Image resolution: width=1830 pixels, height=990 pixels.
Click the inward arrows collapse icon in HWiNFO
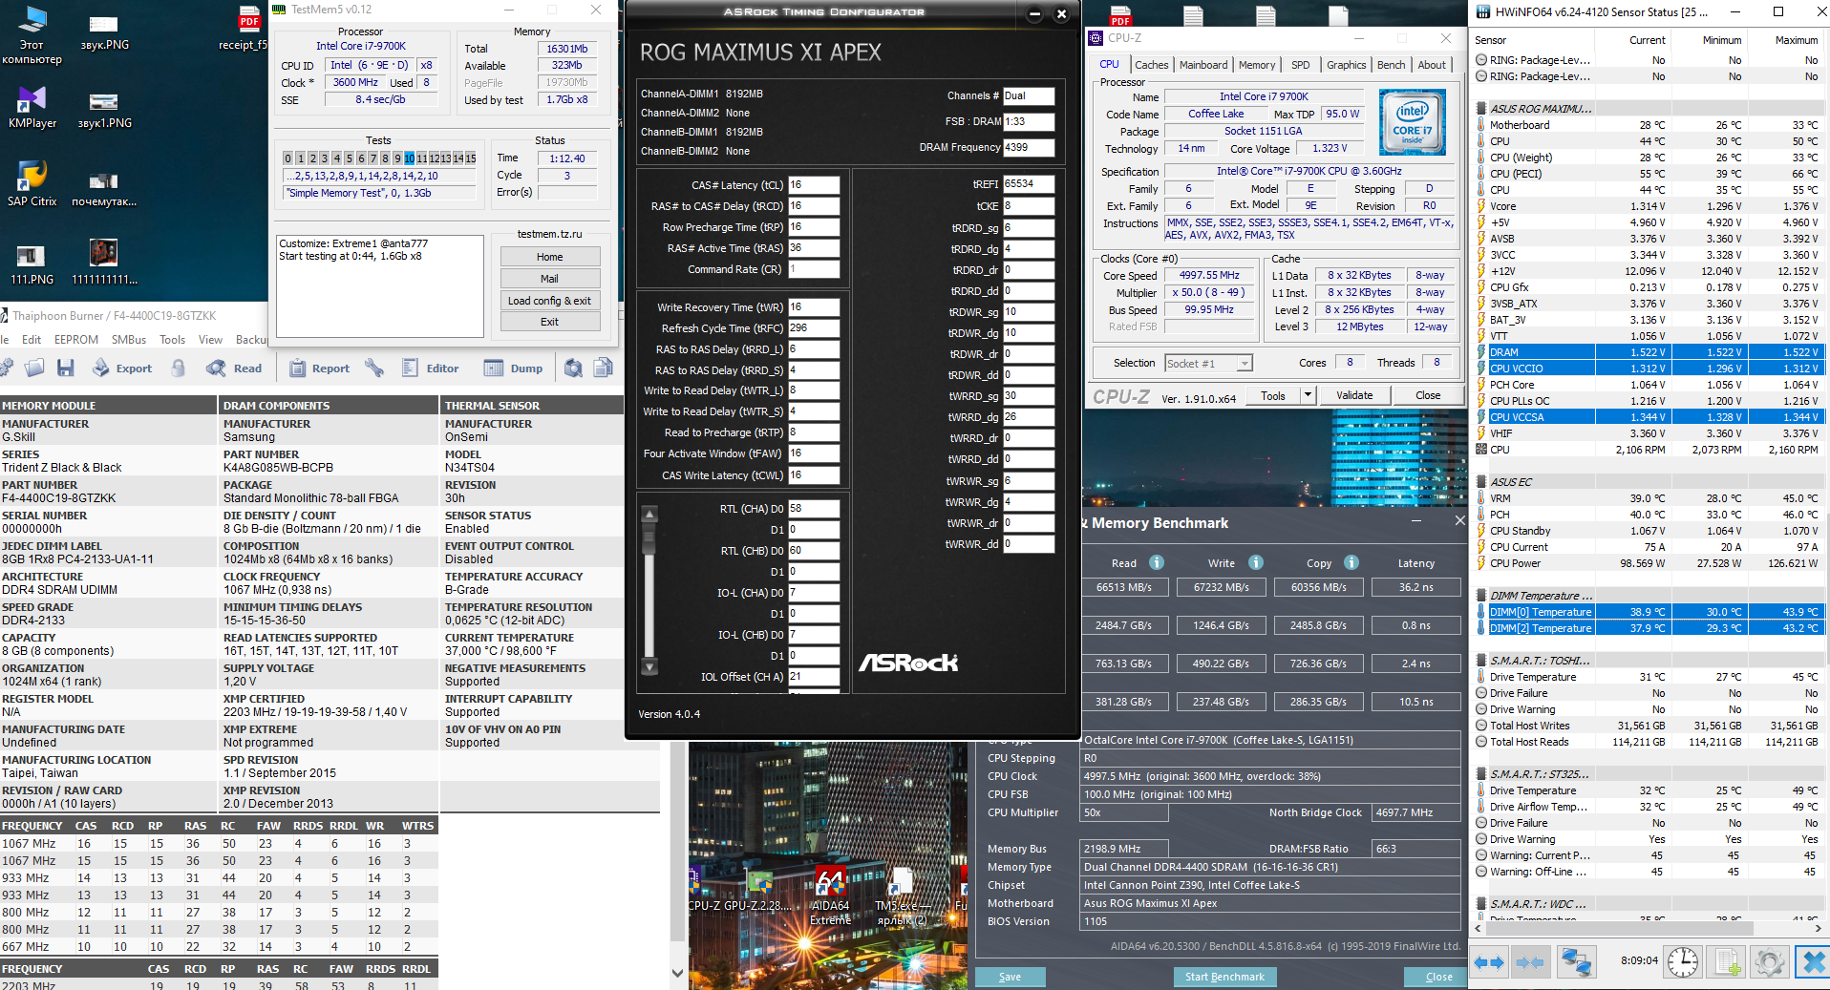[1530, 962]
